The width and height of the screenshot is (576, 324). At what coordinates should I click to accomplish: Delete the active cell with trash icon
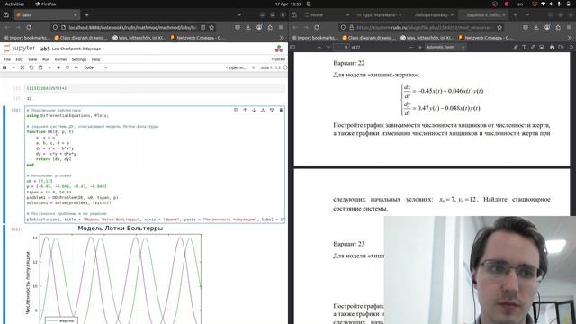[x=281, y=110]
